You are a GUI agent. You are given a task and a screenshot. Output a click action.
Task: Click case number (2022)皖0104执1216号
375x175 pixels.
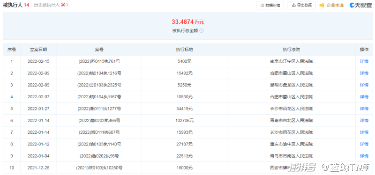click(x=99, y=73)
